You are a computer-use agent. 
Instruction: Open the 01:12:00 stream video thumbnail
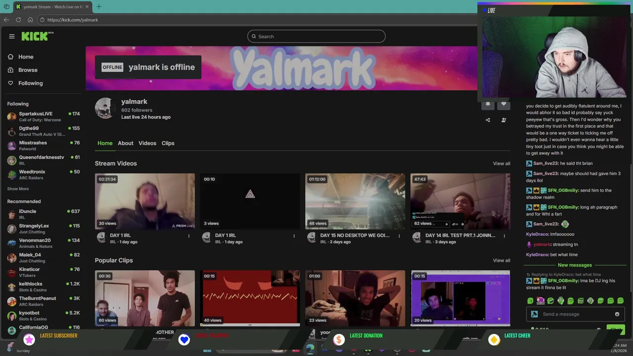[355, 201]
